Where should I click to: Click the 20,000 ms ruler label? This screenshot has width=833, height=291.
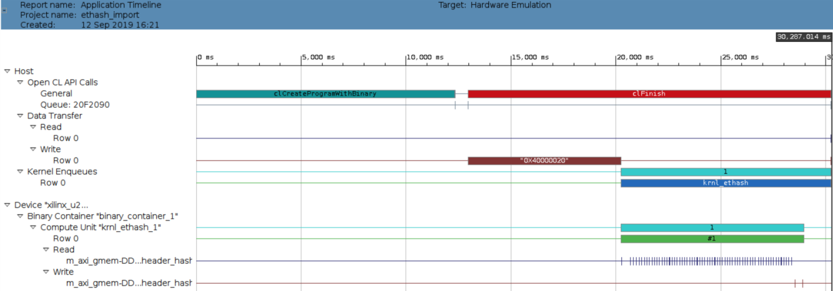(x=636, y=57)
